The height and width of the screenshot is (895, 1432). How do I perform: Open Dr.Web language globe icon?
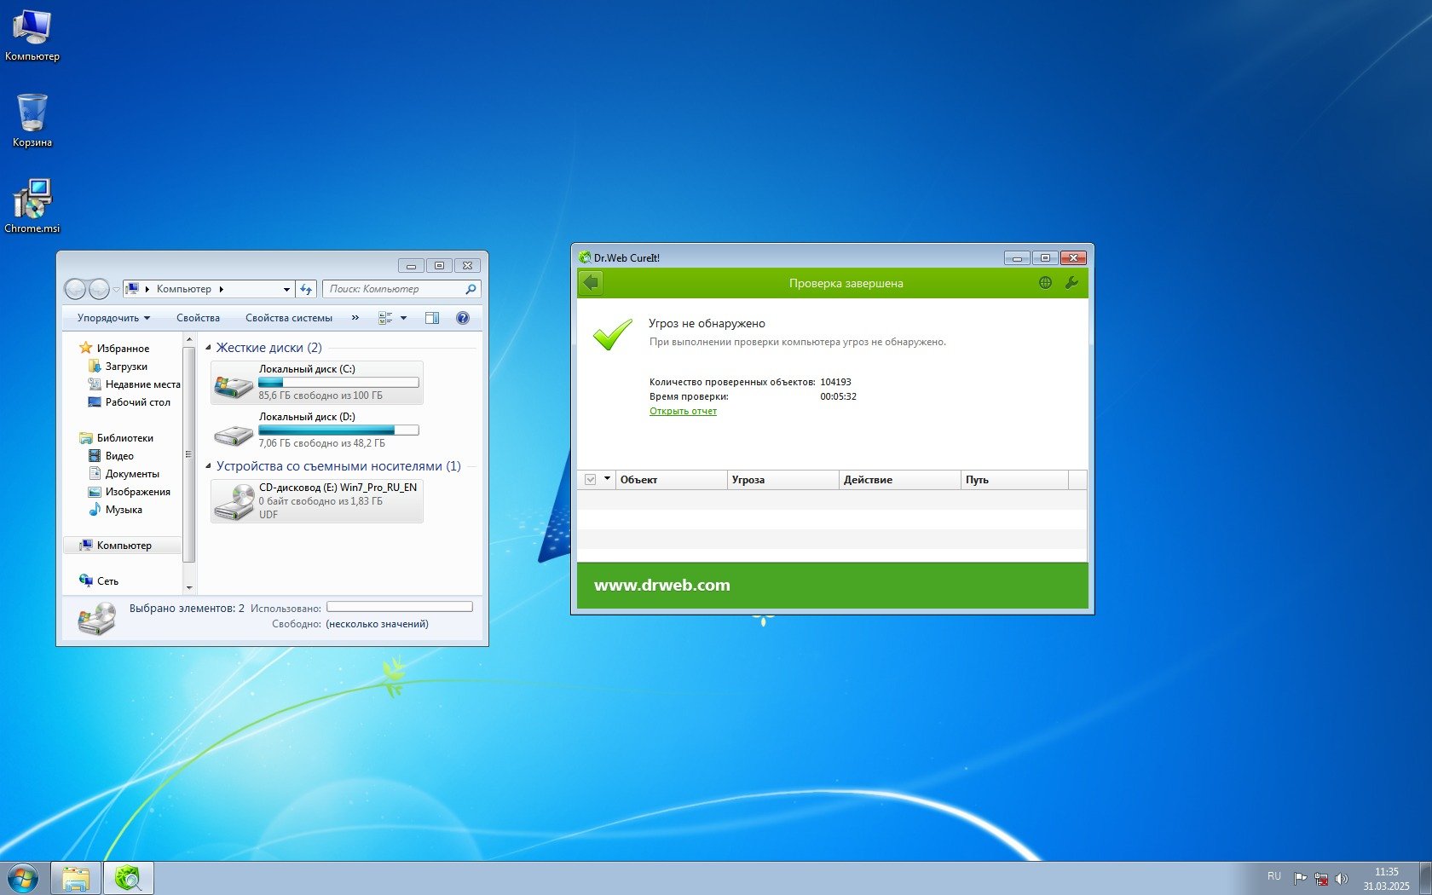(x=1045, y=283)
